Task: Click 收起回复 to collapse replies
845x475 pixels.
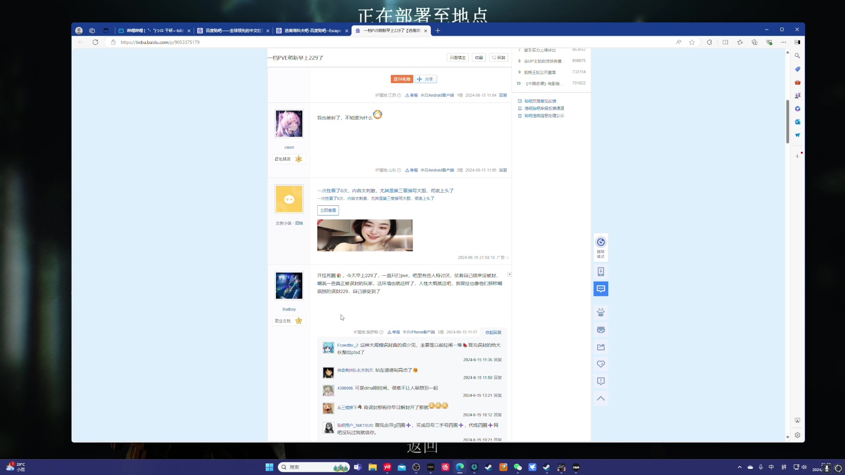Action: 493,332
